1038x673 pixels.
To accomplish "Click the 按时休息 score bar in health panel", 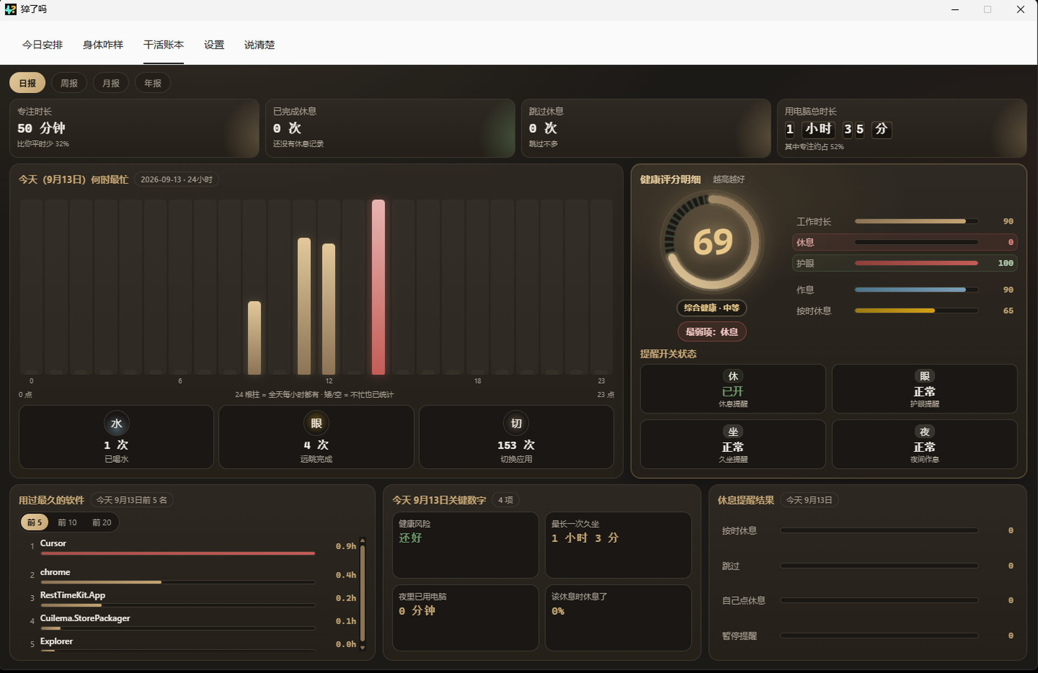I will pyautogui.click(x=916, y=311).
